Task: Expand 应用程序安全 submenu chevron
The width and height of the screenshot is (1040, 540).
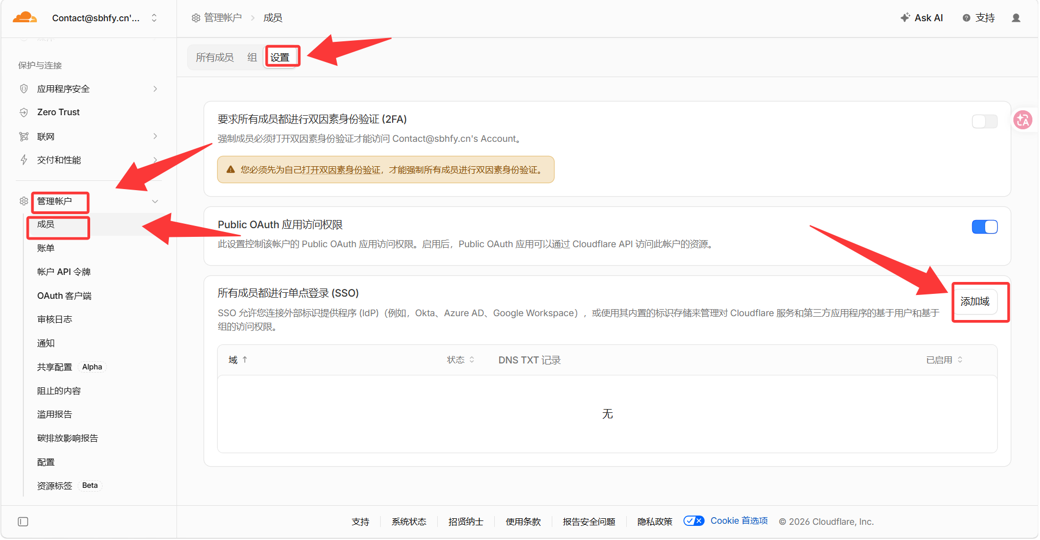Action: pyautogui.click(x=155, y=89)
